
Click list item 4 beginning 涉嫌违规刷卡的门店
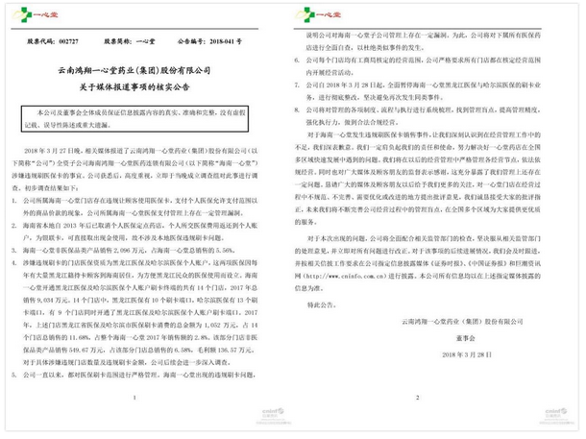pos(134,312)
